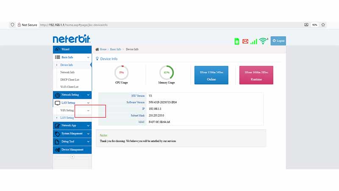The image size is (339, 191).
Task: Click the green SIM card status icon
Action: click(x=237, y=41)
